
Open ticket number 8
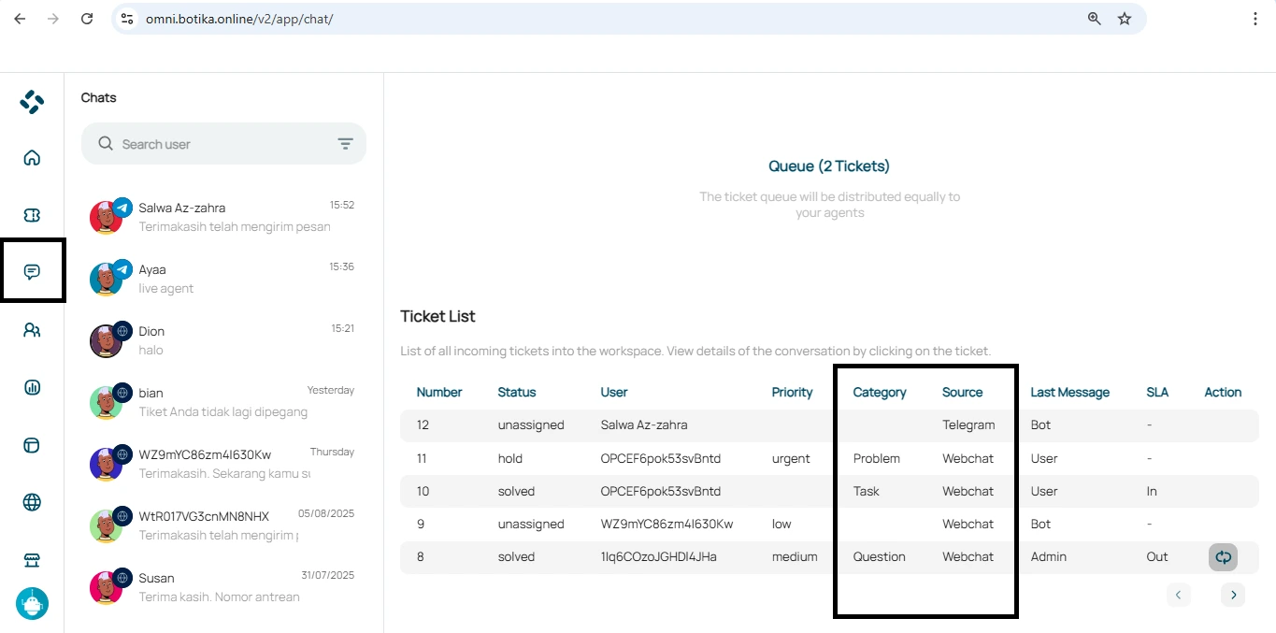[830, 557]
